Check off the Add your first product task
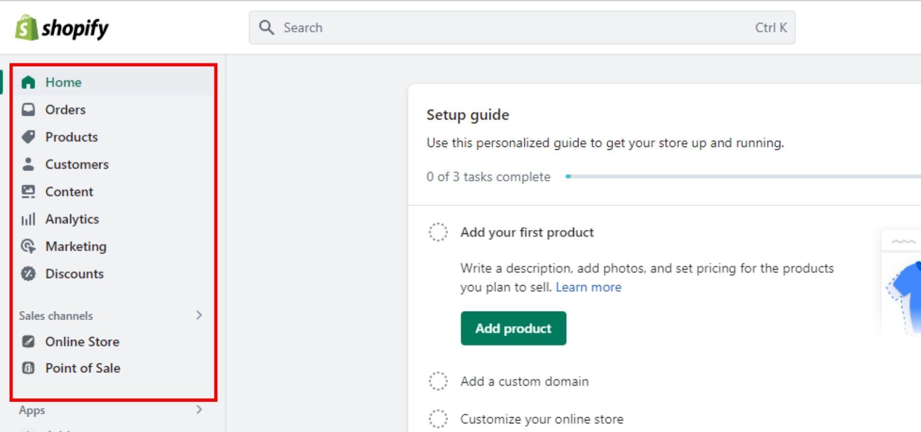Image resolution: width=921 pixels, height=432 pixels. pyautogui.click(x=438, y=232)
